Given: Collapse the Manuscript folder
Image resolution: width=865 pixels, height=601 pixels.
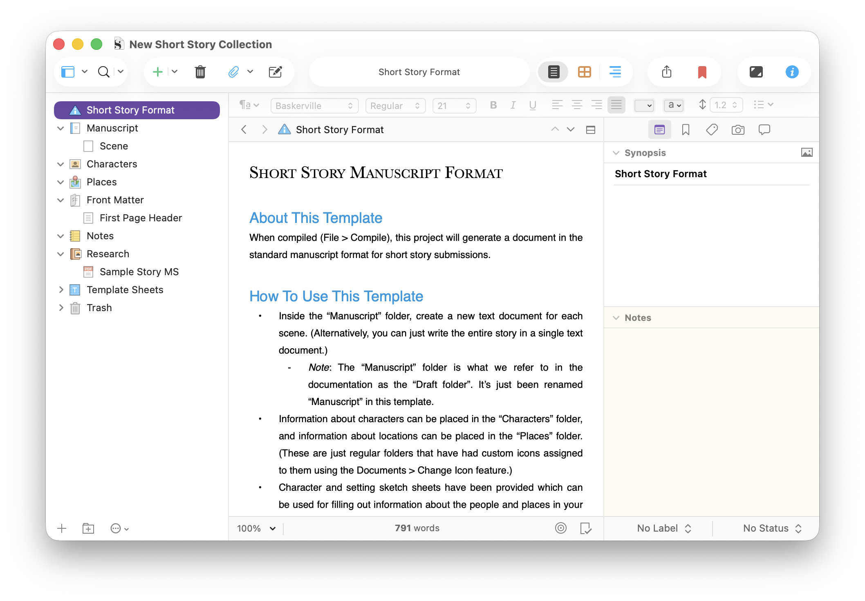Looking at the screenshot, I should [61, 128].
